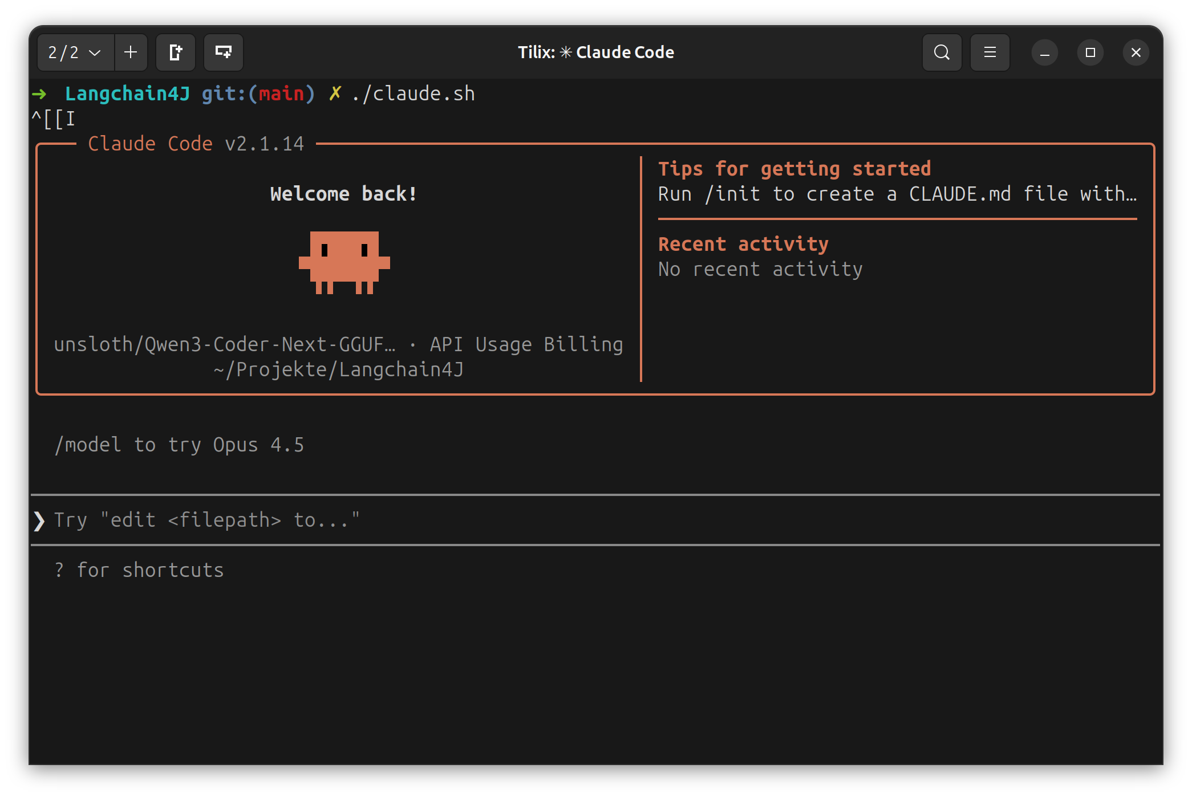Click the ~/Projekte/Langchain4J path text
This screenshot has width=1192, height=797.
click(338, 369)
